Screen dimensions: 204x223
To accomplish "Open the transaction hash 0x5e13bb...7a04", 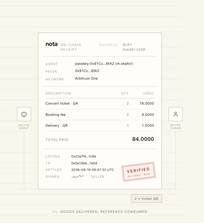I will click(84, 163).
